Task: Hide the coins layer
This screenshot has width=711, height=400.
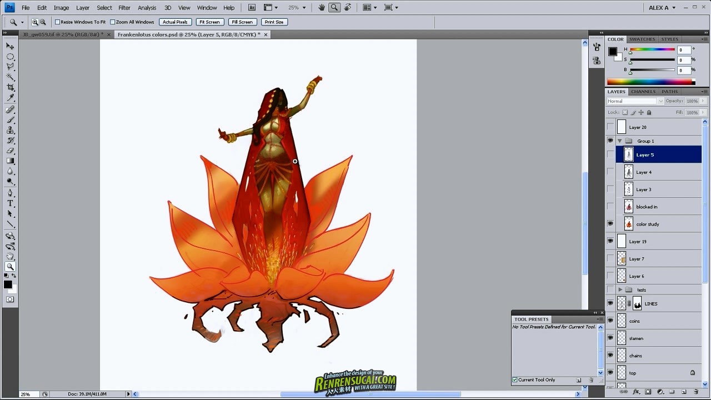Action: click(x=610, y=321)
